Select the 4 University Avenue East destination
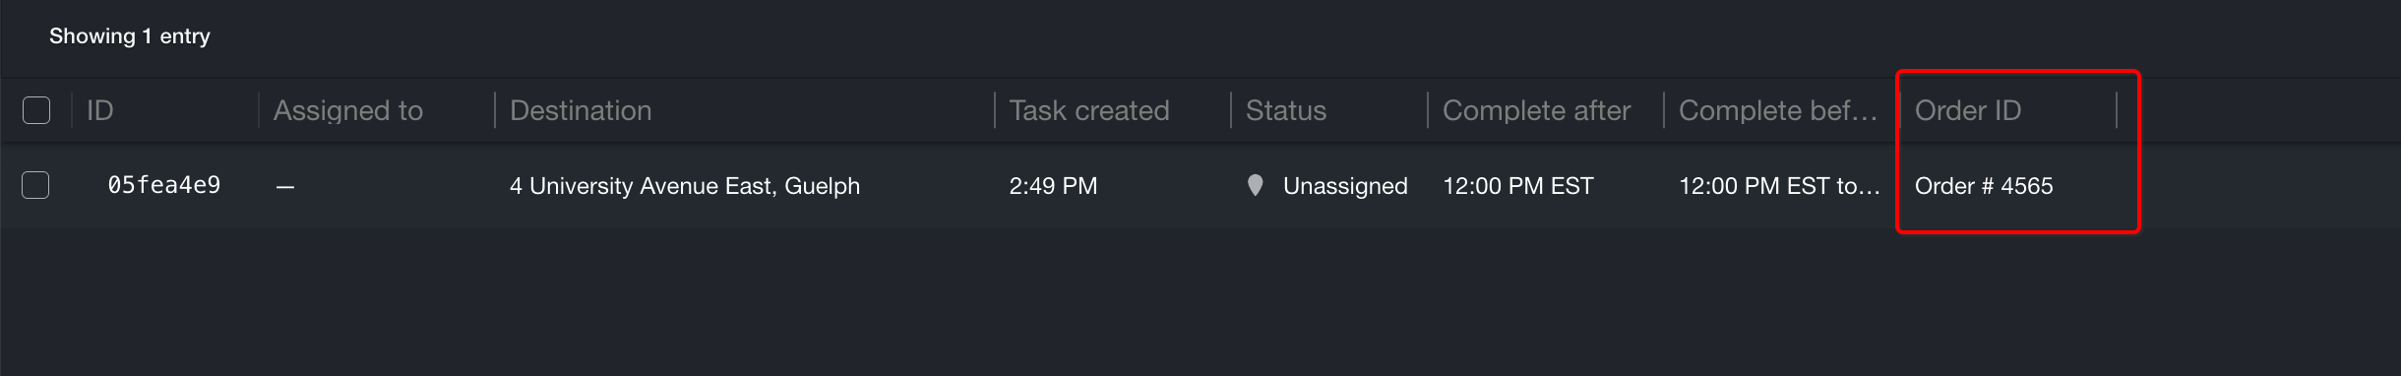2401x376 pixels. click(x=685, y=186)
